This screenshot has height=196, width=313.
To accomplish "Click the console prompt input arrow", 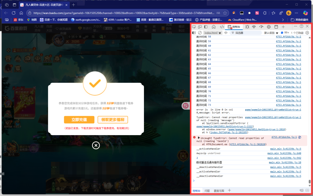I will click(x=194, y=181).
